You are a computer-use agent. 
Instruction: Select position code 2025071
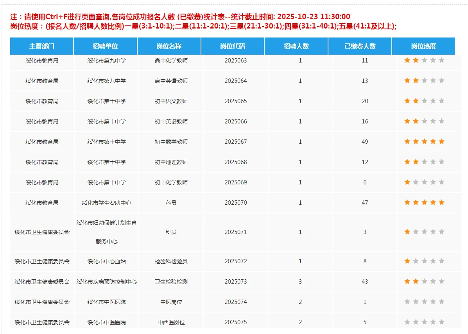pyautogui.click(x=236, y=232)
